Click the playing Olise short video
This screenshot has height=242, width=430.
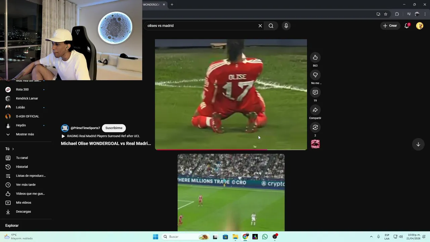[x=231, y=94]
